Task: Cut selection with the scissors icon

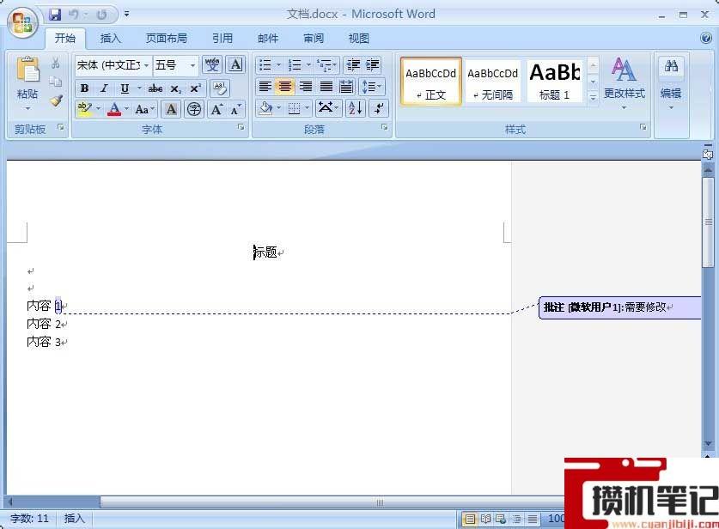Action: (56, 63)
